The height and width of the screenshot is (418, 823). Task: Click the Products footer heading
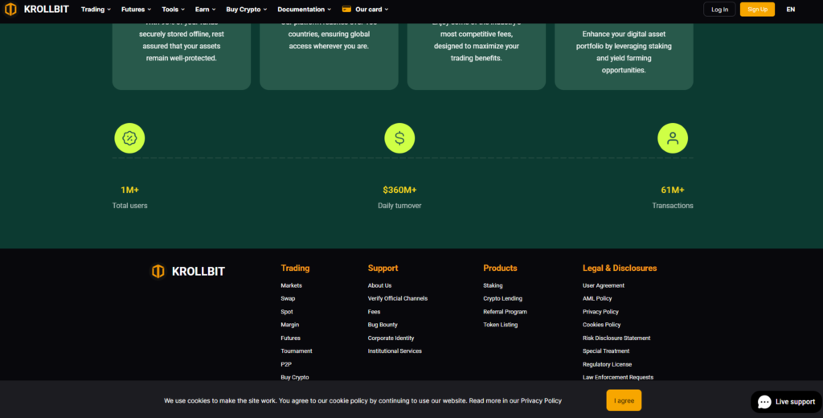point(500,268)
